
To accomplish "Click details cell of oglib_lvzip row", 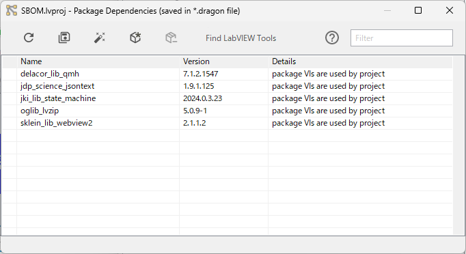I will 361,111.
